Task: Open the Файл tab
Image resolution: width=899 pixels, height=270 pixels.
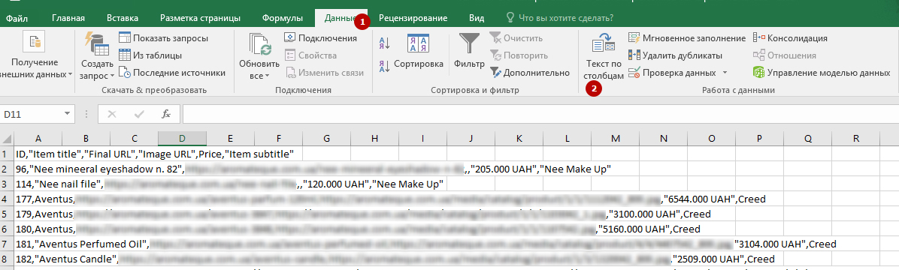Action: (x=17, y=18)
